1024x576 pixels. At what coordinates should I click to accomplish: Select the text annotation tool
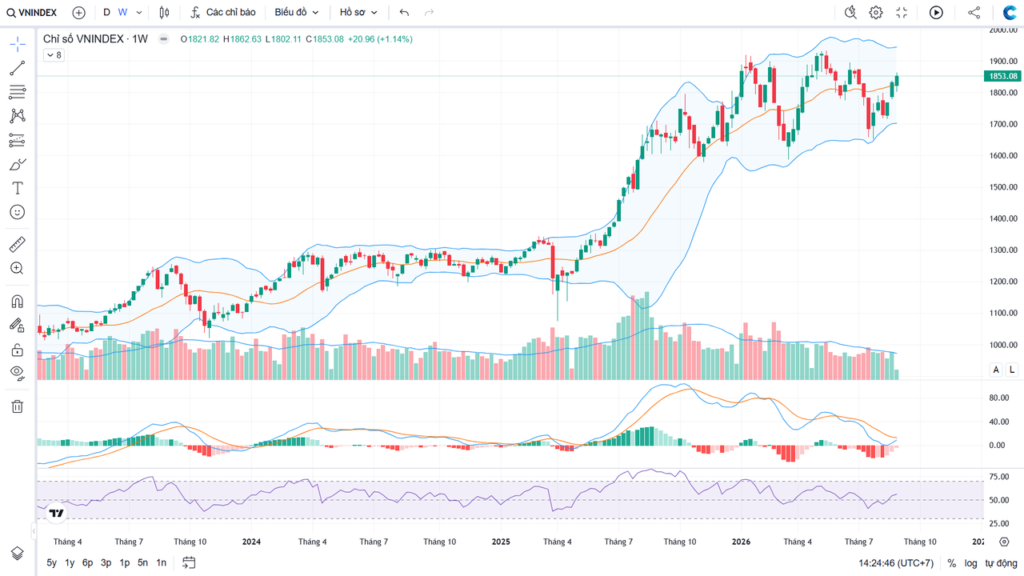pos(17,188)
